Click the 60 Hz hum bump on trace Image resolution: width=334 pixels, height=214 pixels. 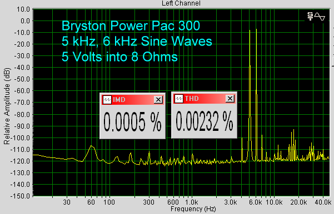coord(92,146)
